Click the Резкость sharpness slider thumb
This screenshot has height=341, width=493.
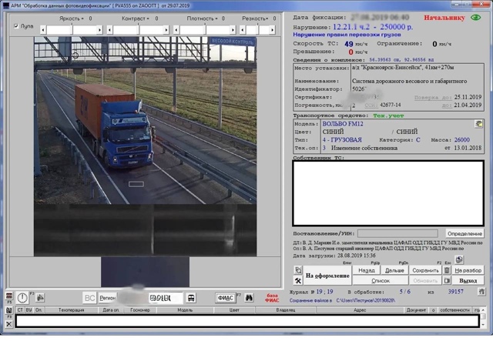pyautogui.click(x=259, y=30)
